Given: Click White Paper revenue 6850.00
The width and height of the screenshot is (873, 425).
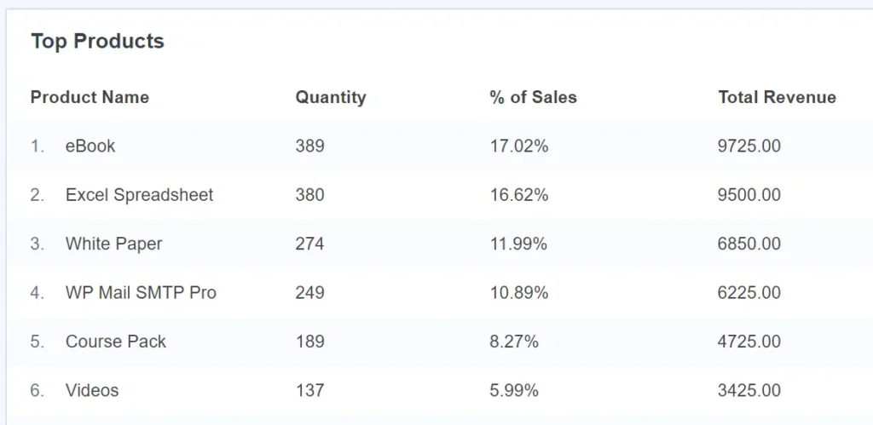Looking at the screenshot, I should tap(749, 244).
